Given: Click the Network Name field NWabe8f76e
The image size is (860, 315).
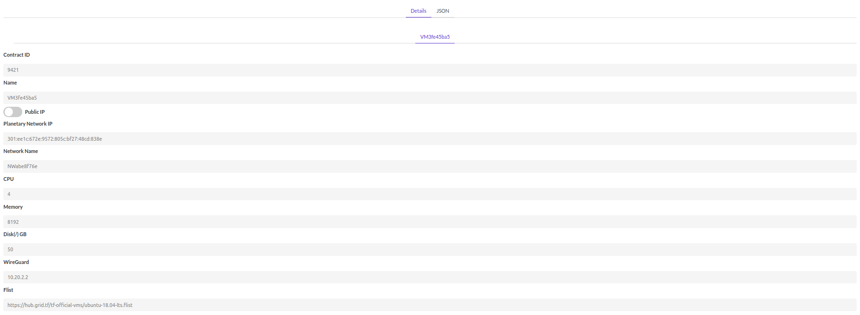Looking at the screenshot, I should (x=430, y=166).
